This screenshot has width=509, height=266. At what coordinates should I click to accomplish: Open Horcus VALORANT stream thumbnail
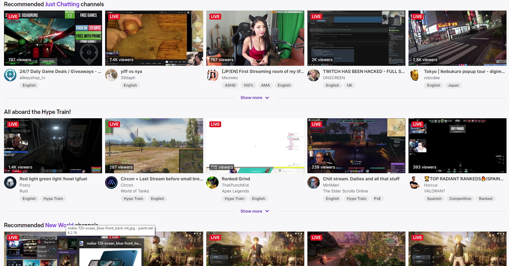tap(458, 146)
